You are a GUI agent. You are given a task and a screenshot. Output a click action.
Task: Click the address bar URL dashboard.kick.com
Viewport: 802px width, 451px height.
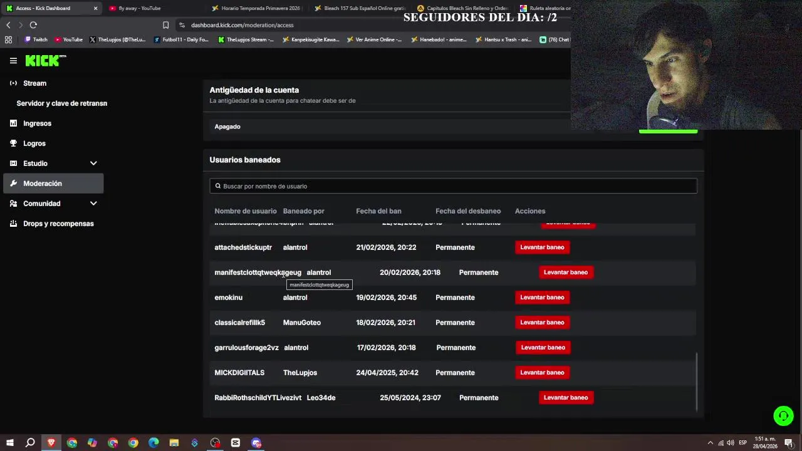(x=242, y=25)
